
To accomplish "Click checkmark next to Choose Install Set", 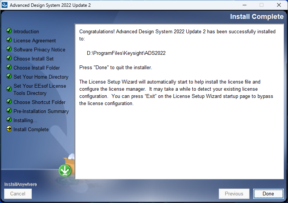I will (9, 58).
